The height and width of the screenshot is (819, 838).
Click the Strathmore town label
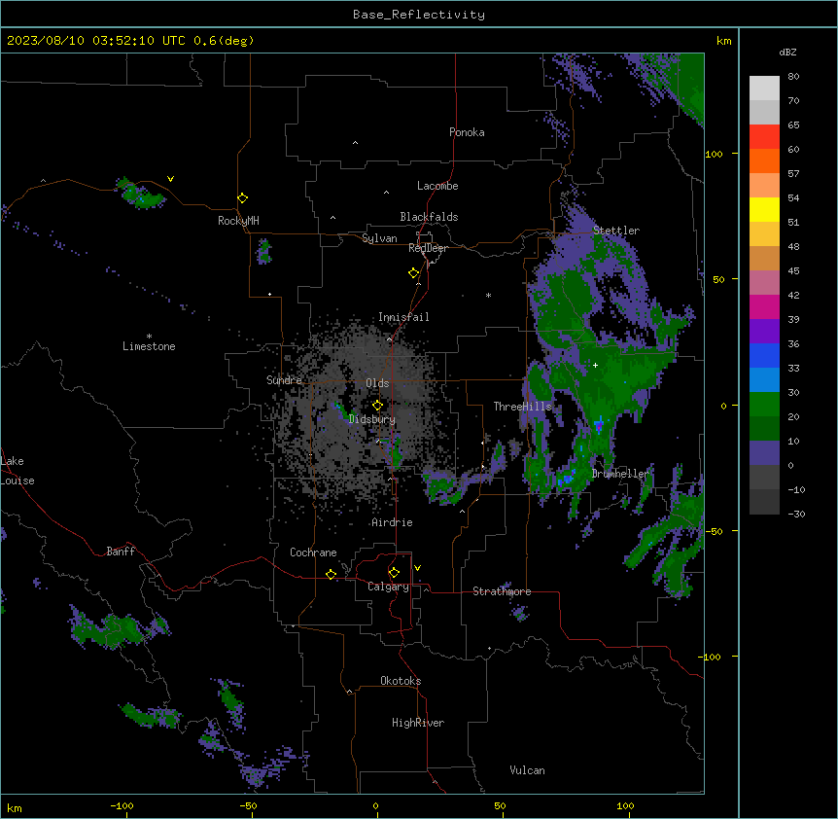coord(502,591)
